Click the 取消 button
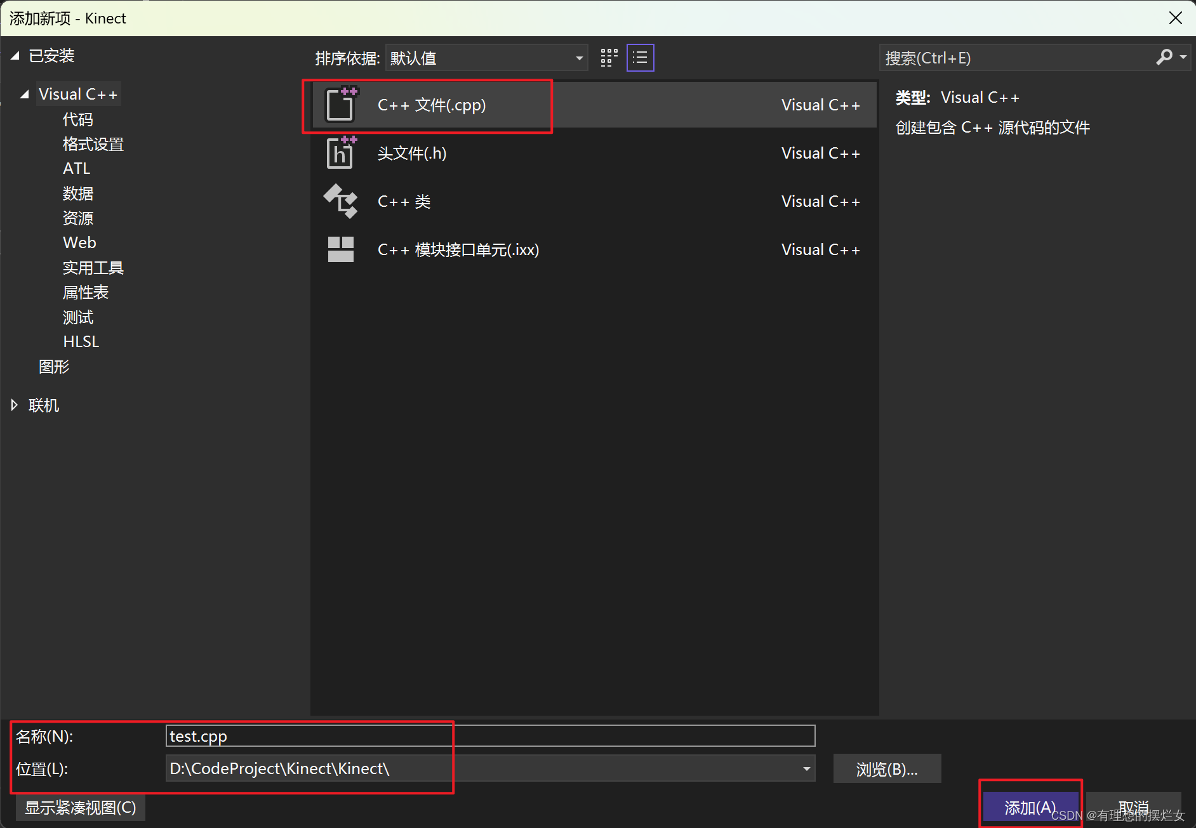The image size is (1196, 828). (x=1134, y=807)
